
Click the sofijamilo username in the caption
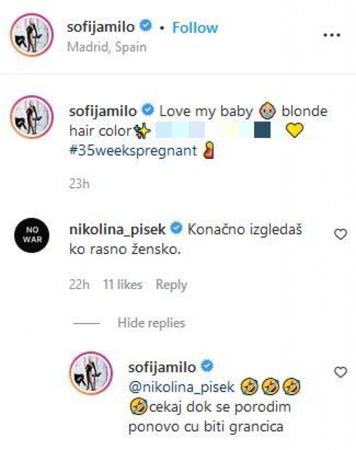[103, 112]
